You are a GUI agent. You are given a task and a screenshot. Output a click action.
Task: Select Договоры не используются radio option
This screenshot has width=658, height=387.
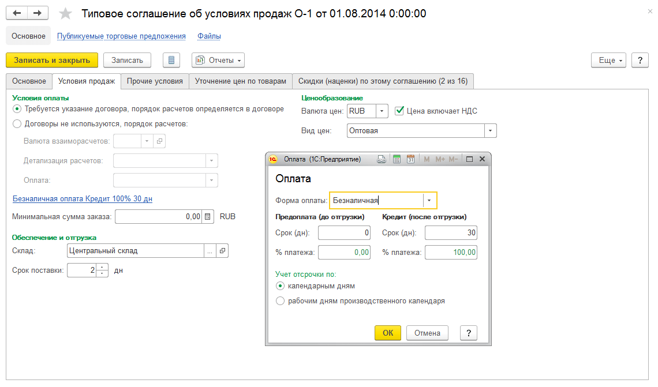tap(17, 123)
